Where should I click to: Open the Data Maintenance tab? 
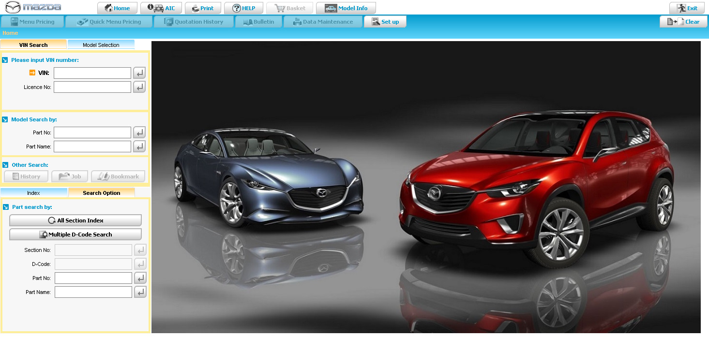323,22
